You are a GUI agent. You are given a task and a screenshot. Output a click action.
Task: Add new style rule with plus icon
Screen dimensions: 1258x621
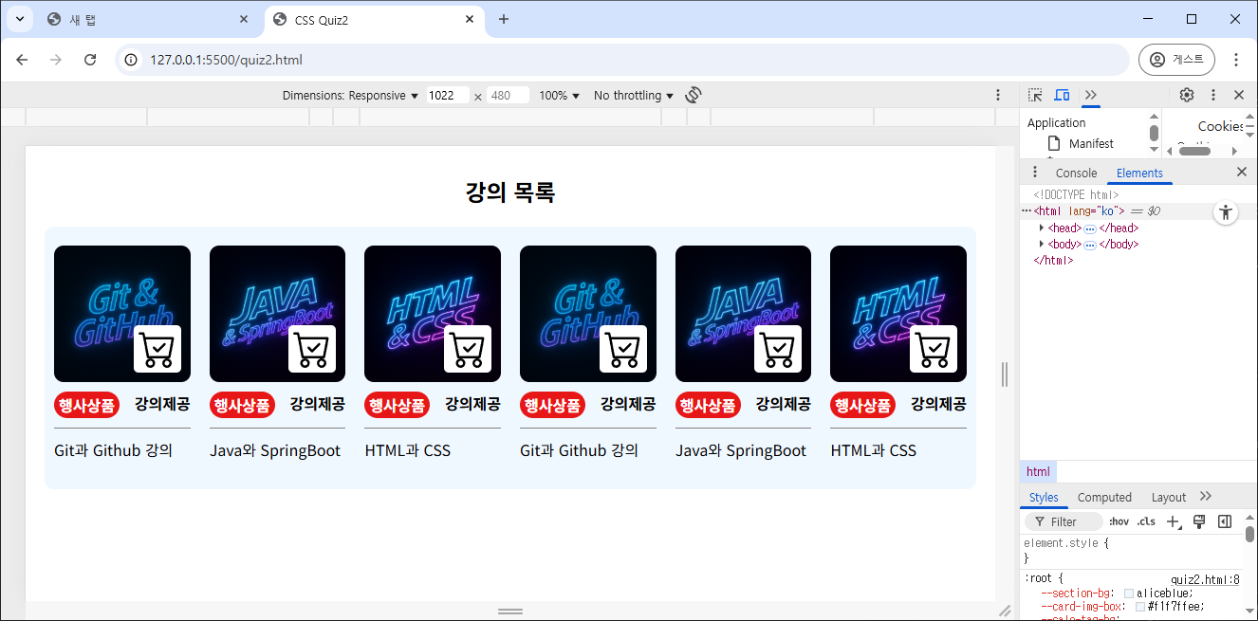pos(1174,521)
